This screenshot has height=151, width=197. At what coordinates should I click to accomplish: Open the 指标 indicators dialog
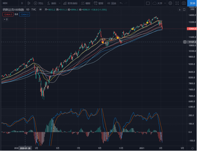pyautogui.click(x=52, y=3)
